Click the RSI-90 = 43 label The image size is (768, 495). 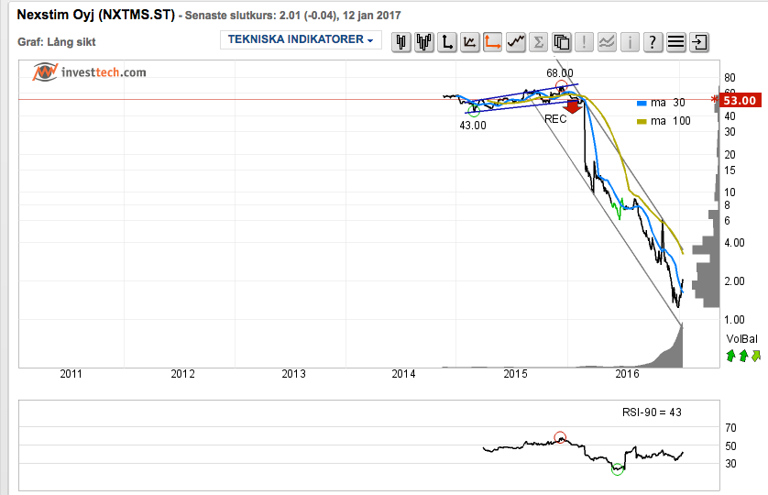[652, 412]
